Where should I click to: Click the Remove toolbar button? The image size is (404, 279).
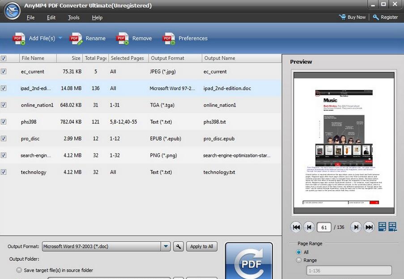[134, 38]
